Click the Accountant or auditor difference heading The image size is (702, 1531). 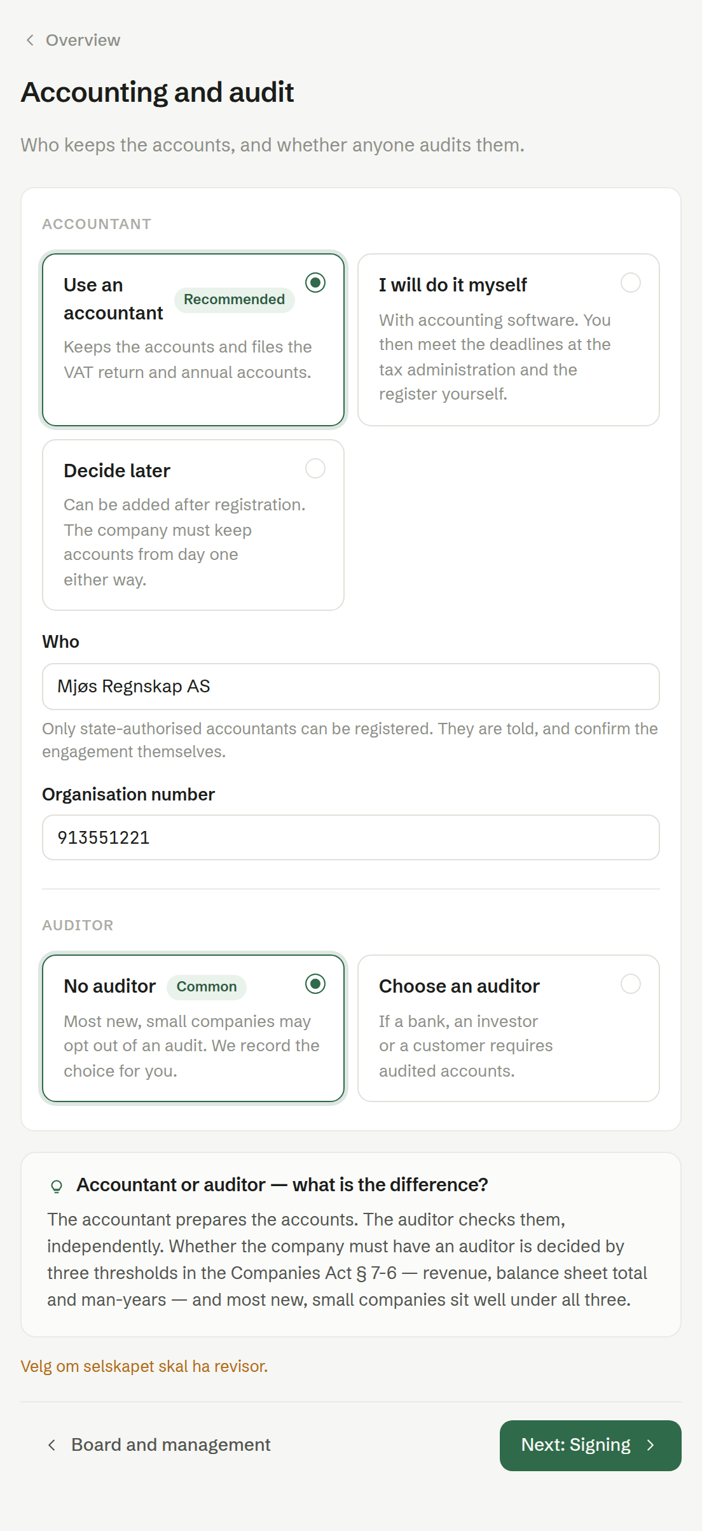pos(282,1185)
